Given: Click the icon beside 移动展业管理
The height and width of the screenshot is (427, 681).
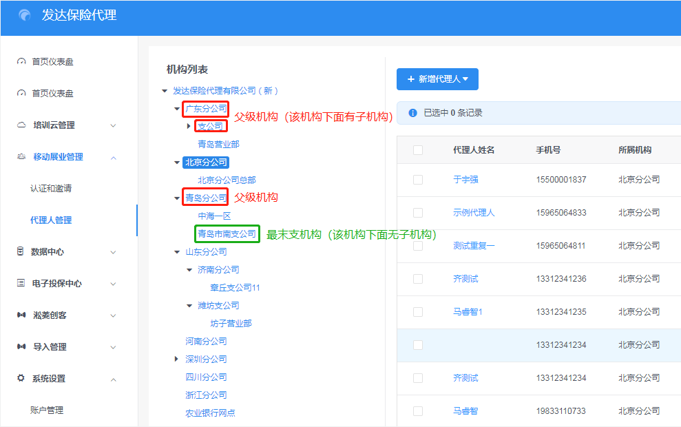Looking at the screenshot, I should (21, 157).
